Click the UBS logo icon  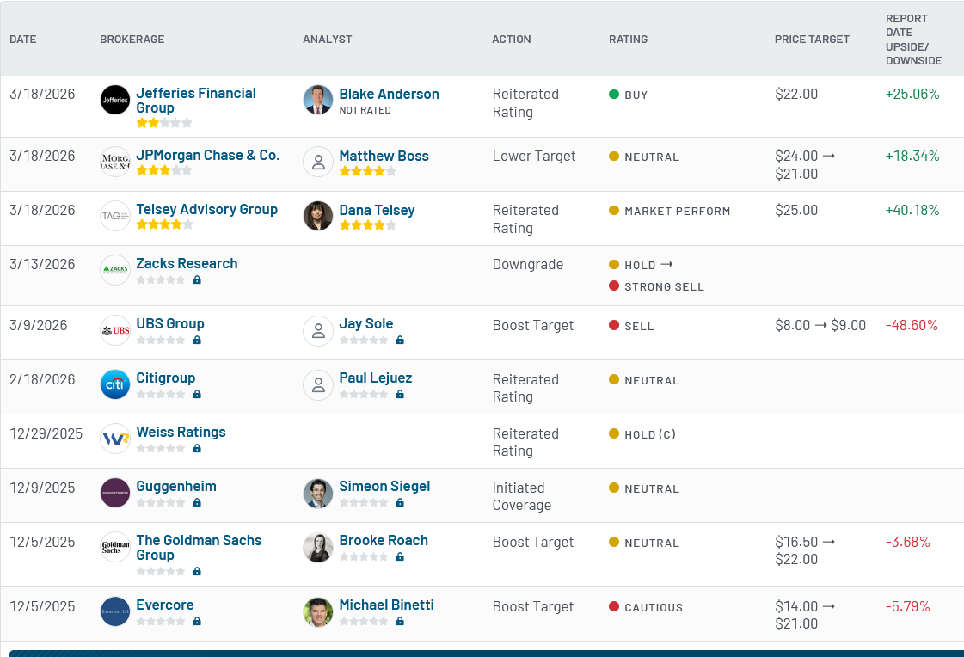pos(115,331)
